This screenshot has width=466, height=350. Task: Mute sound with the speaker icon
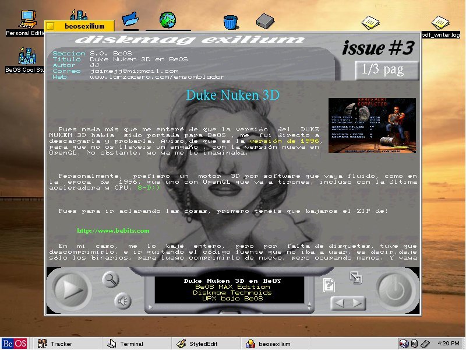point(123,300)
